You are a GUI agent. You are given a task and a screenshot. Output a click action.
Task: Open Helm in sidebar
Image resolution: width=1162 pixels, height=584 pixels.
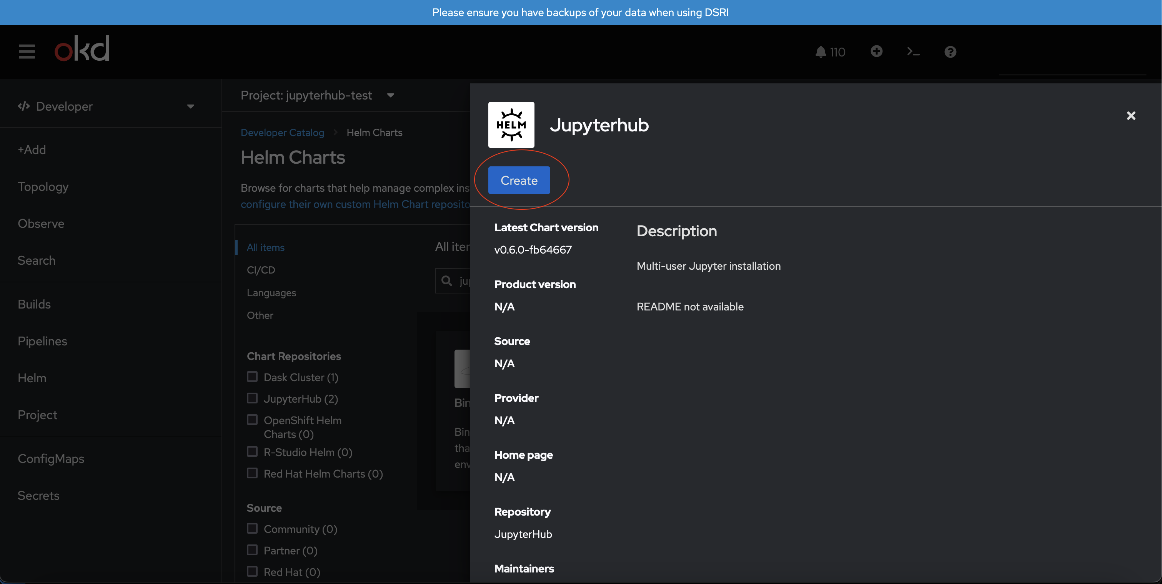click(x=32, y=378)
